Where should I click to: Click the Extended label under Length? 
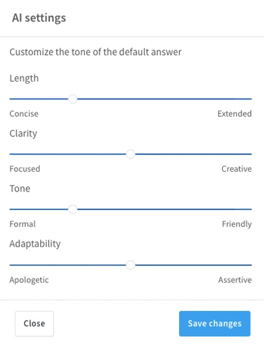click(235, 113)
